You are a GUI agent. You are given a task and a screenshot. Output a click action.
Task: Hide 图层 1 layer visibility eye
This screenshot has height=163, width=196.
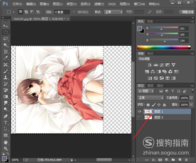point(140,111)
